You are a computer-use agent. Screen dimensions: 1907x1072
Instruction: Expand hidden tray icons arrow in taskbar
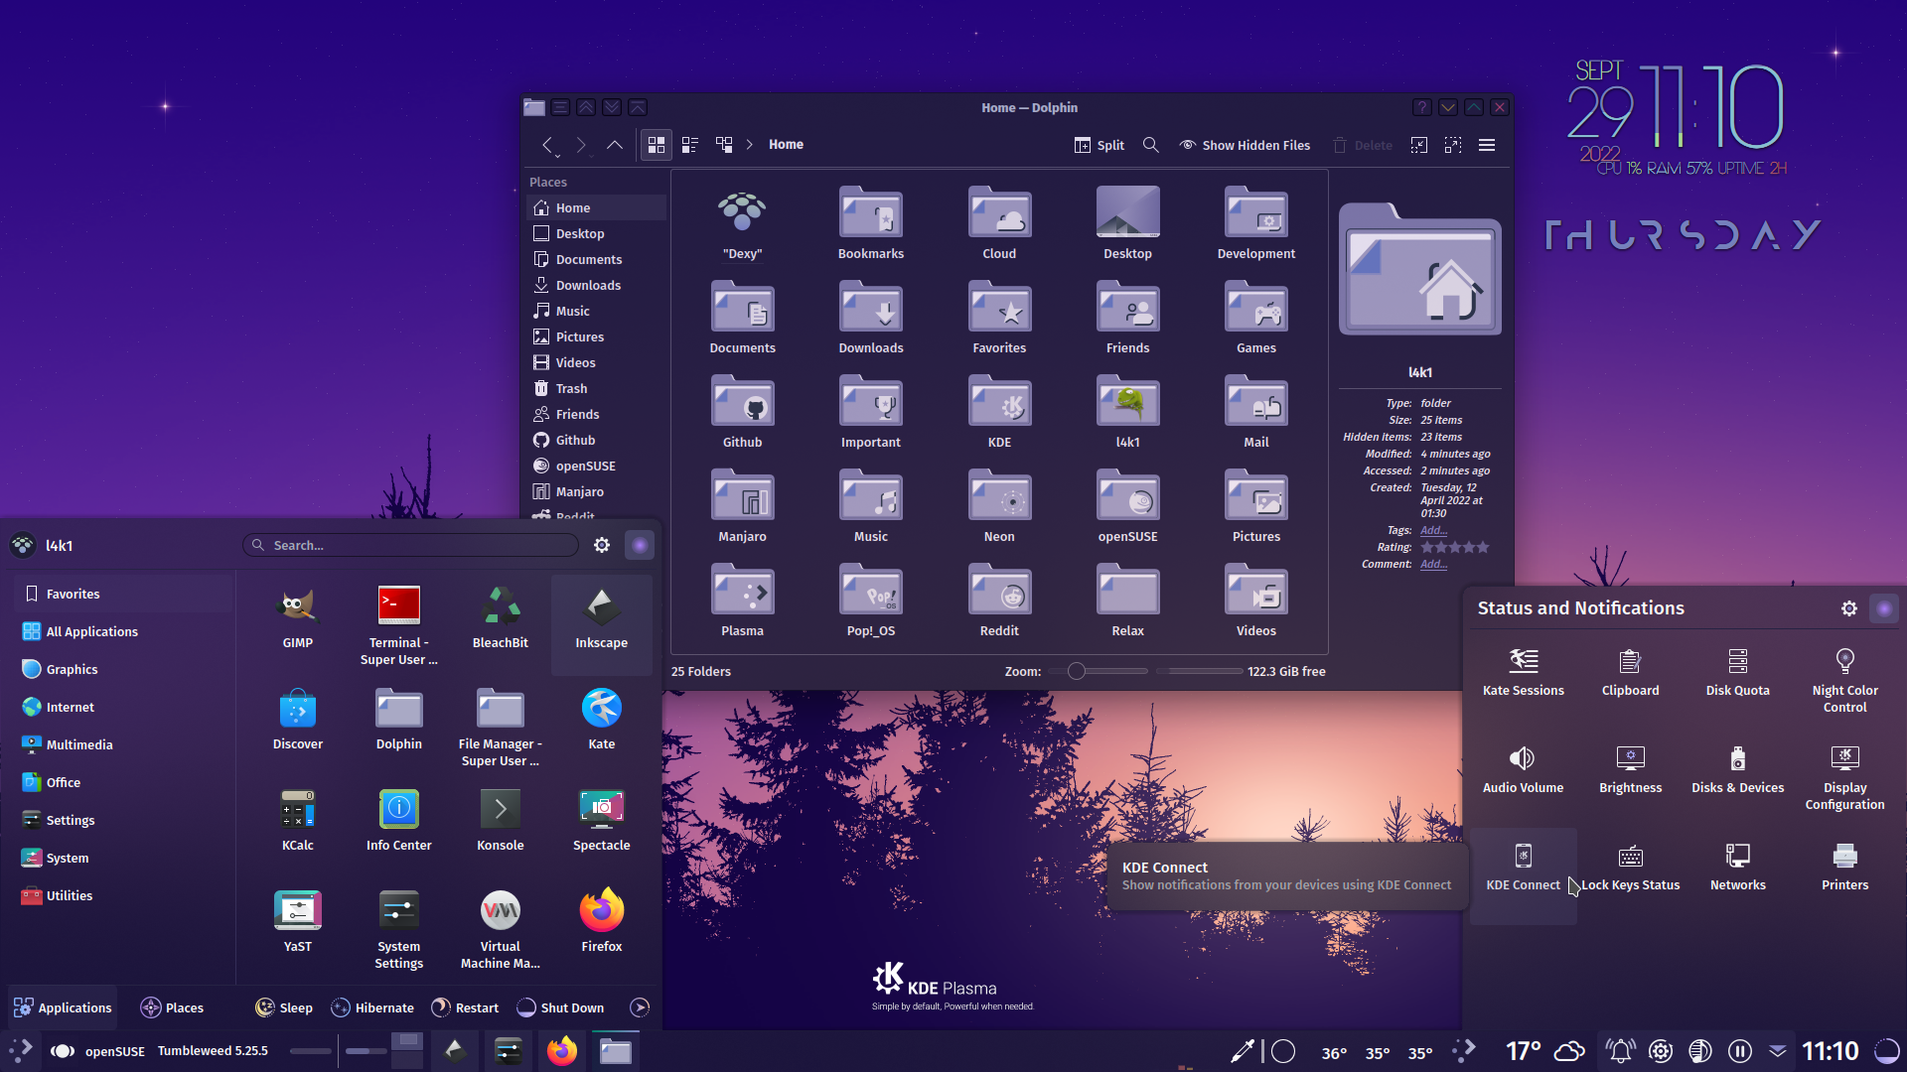tap(1777, 1050)
